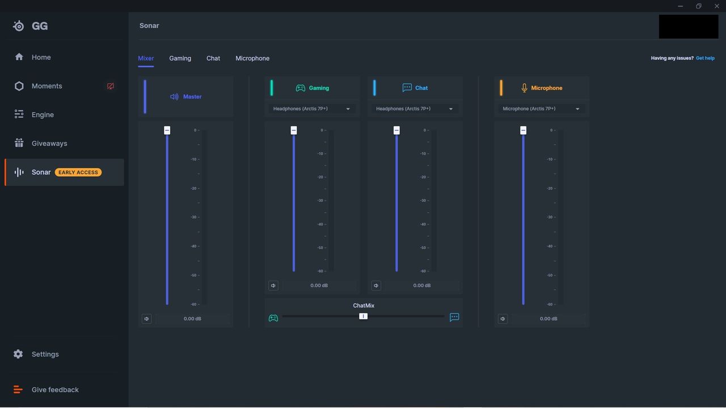Click ChatMix gaming controller icon
This screenshot has width=726, height=408.
(273, 318)
